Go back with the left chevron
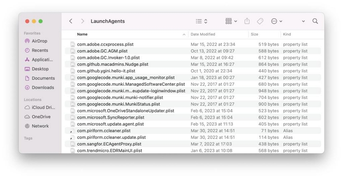Image resolution: width=343 pixels, height=178 pixels. point(71,21)
